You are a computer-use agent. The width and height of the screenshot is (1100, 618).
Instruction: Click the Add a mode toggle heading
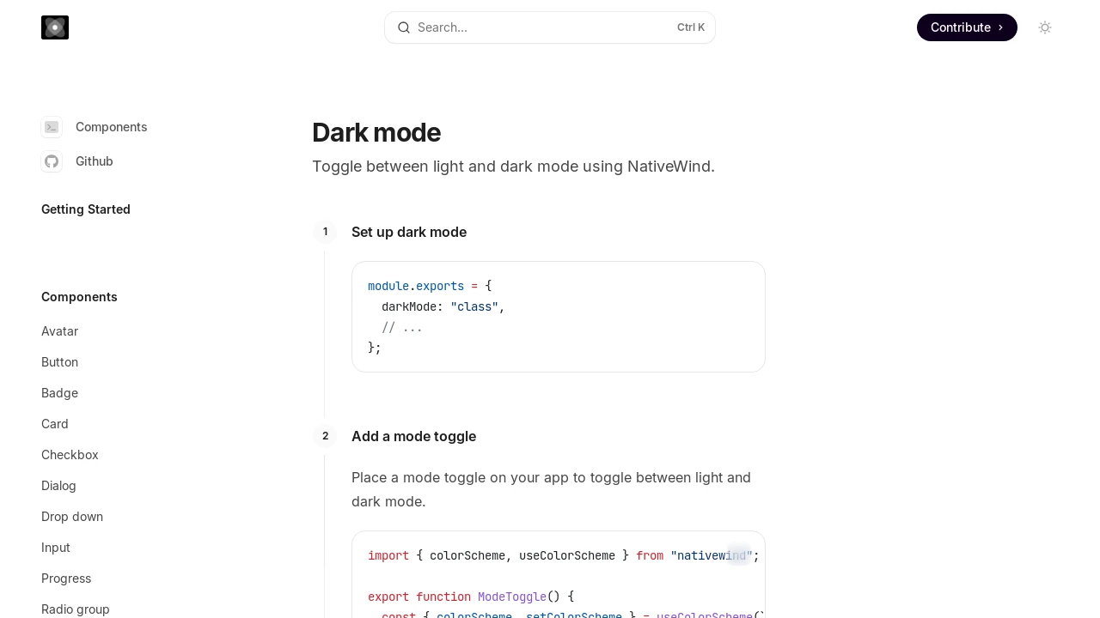coord(413,436)
